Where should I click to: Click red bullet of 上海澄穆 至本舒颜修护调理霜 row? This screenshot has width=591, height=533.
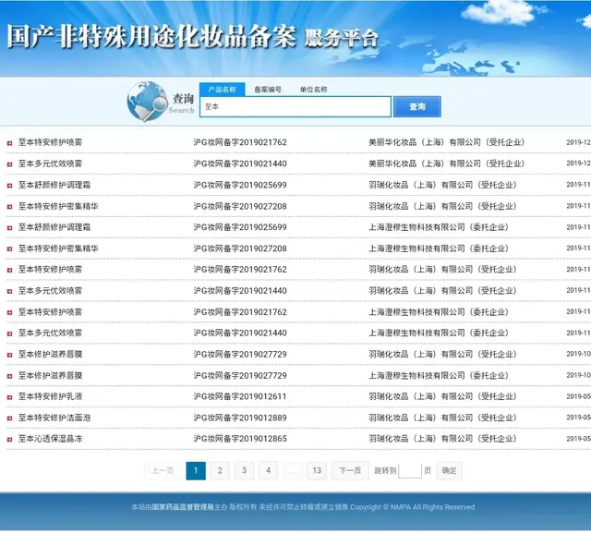[10, 227]
